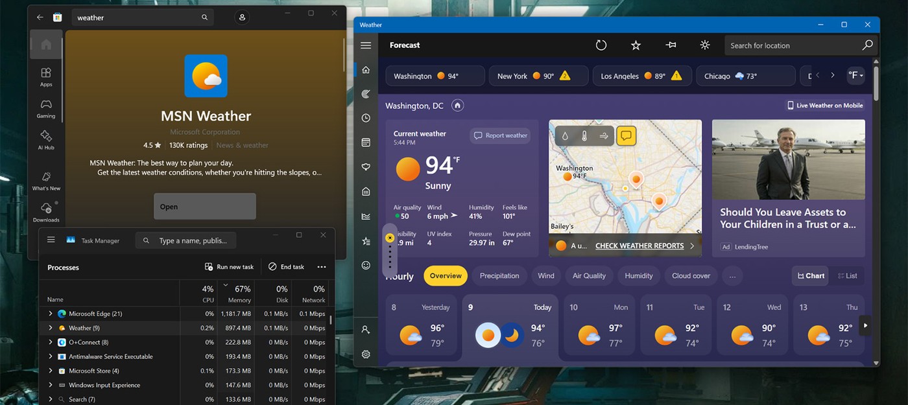This screenshot has height=405, width=908.
Task: Open the Weather settings gear icon
Action: [x=366, y=354]
